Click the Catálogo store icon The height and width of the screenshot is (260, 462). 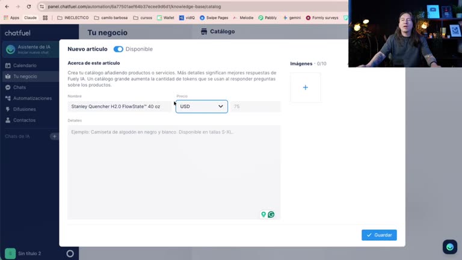[204, 31]
